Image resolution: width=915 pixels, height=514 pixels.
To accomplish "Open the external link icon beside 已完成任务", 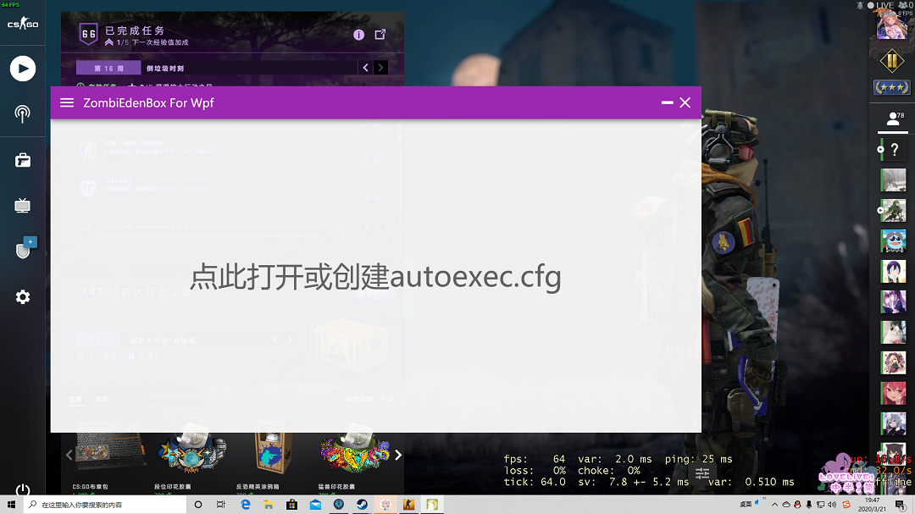I will point(380,35).
